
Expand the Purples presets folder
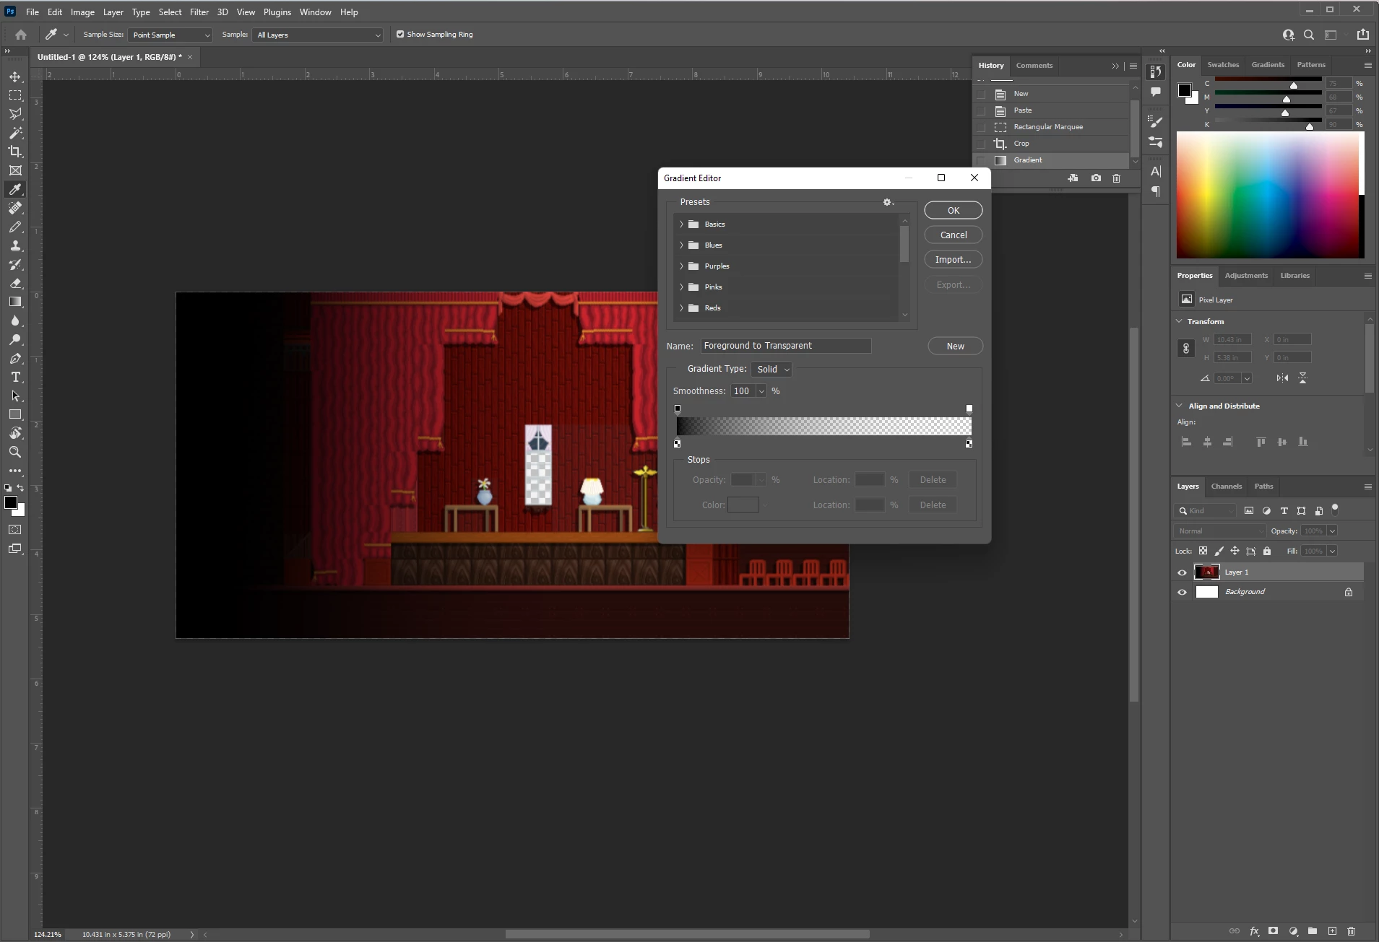(x=681, y=266)
